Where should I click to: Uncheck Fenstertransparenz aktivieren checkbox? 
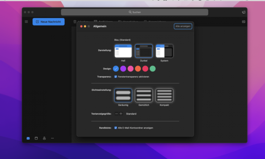[116, 77]
